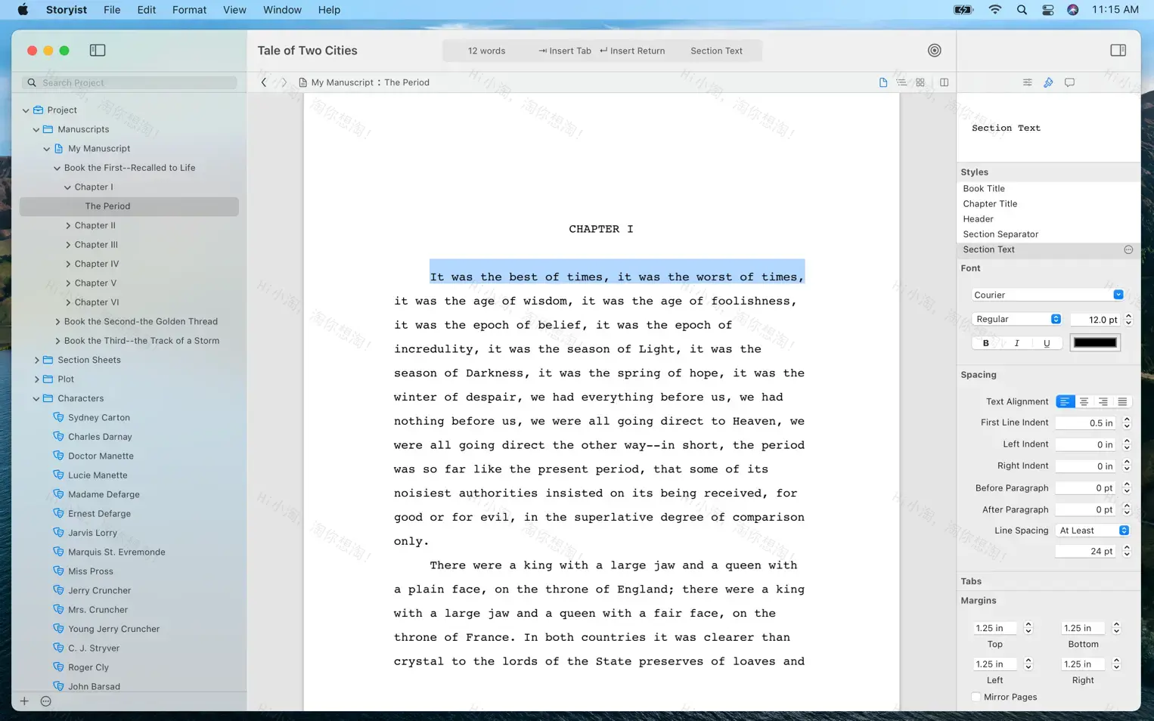1154x721 pixels.
Task: Select the style paintbrush inspector icon
Action: [x=1048, y=82]
